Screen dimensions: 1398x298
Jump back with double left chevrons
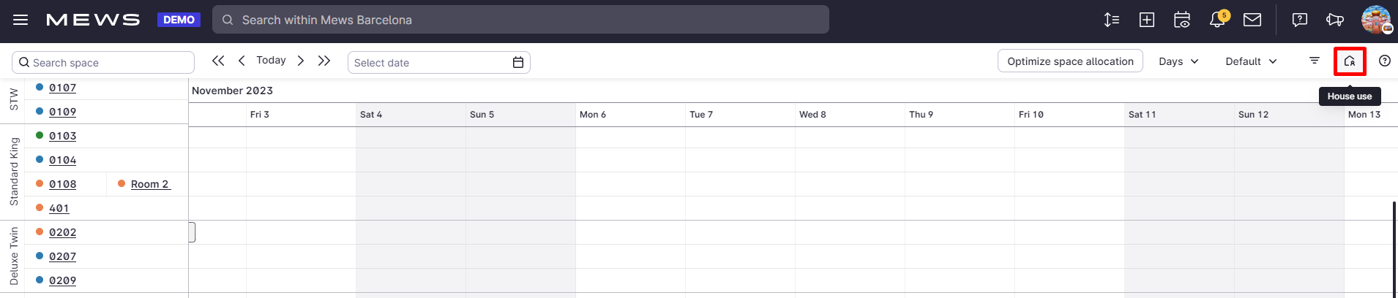(x=218, y=61)
